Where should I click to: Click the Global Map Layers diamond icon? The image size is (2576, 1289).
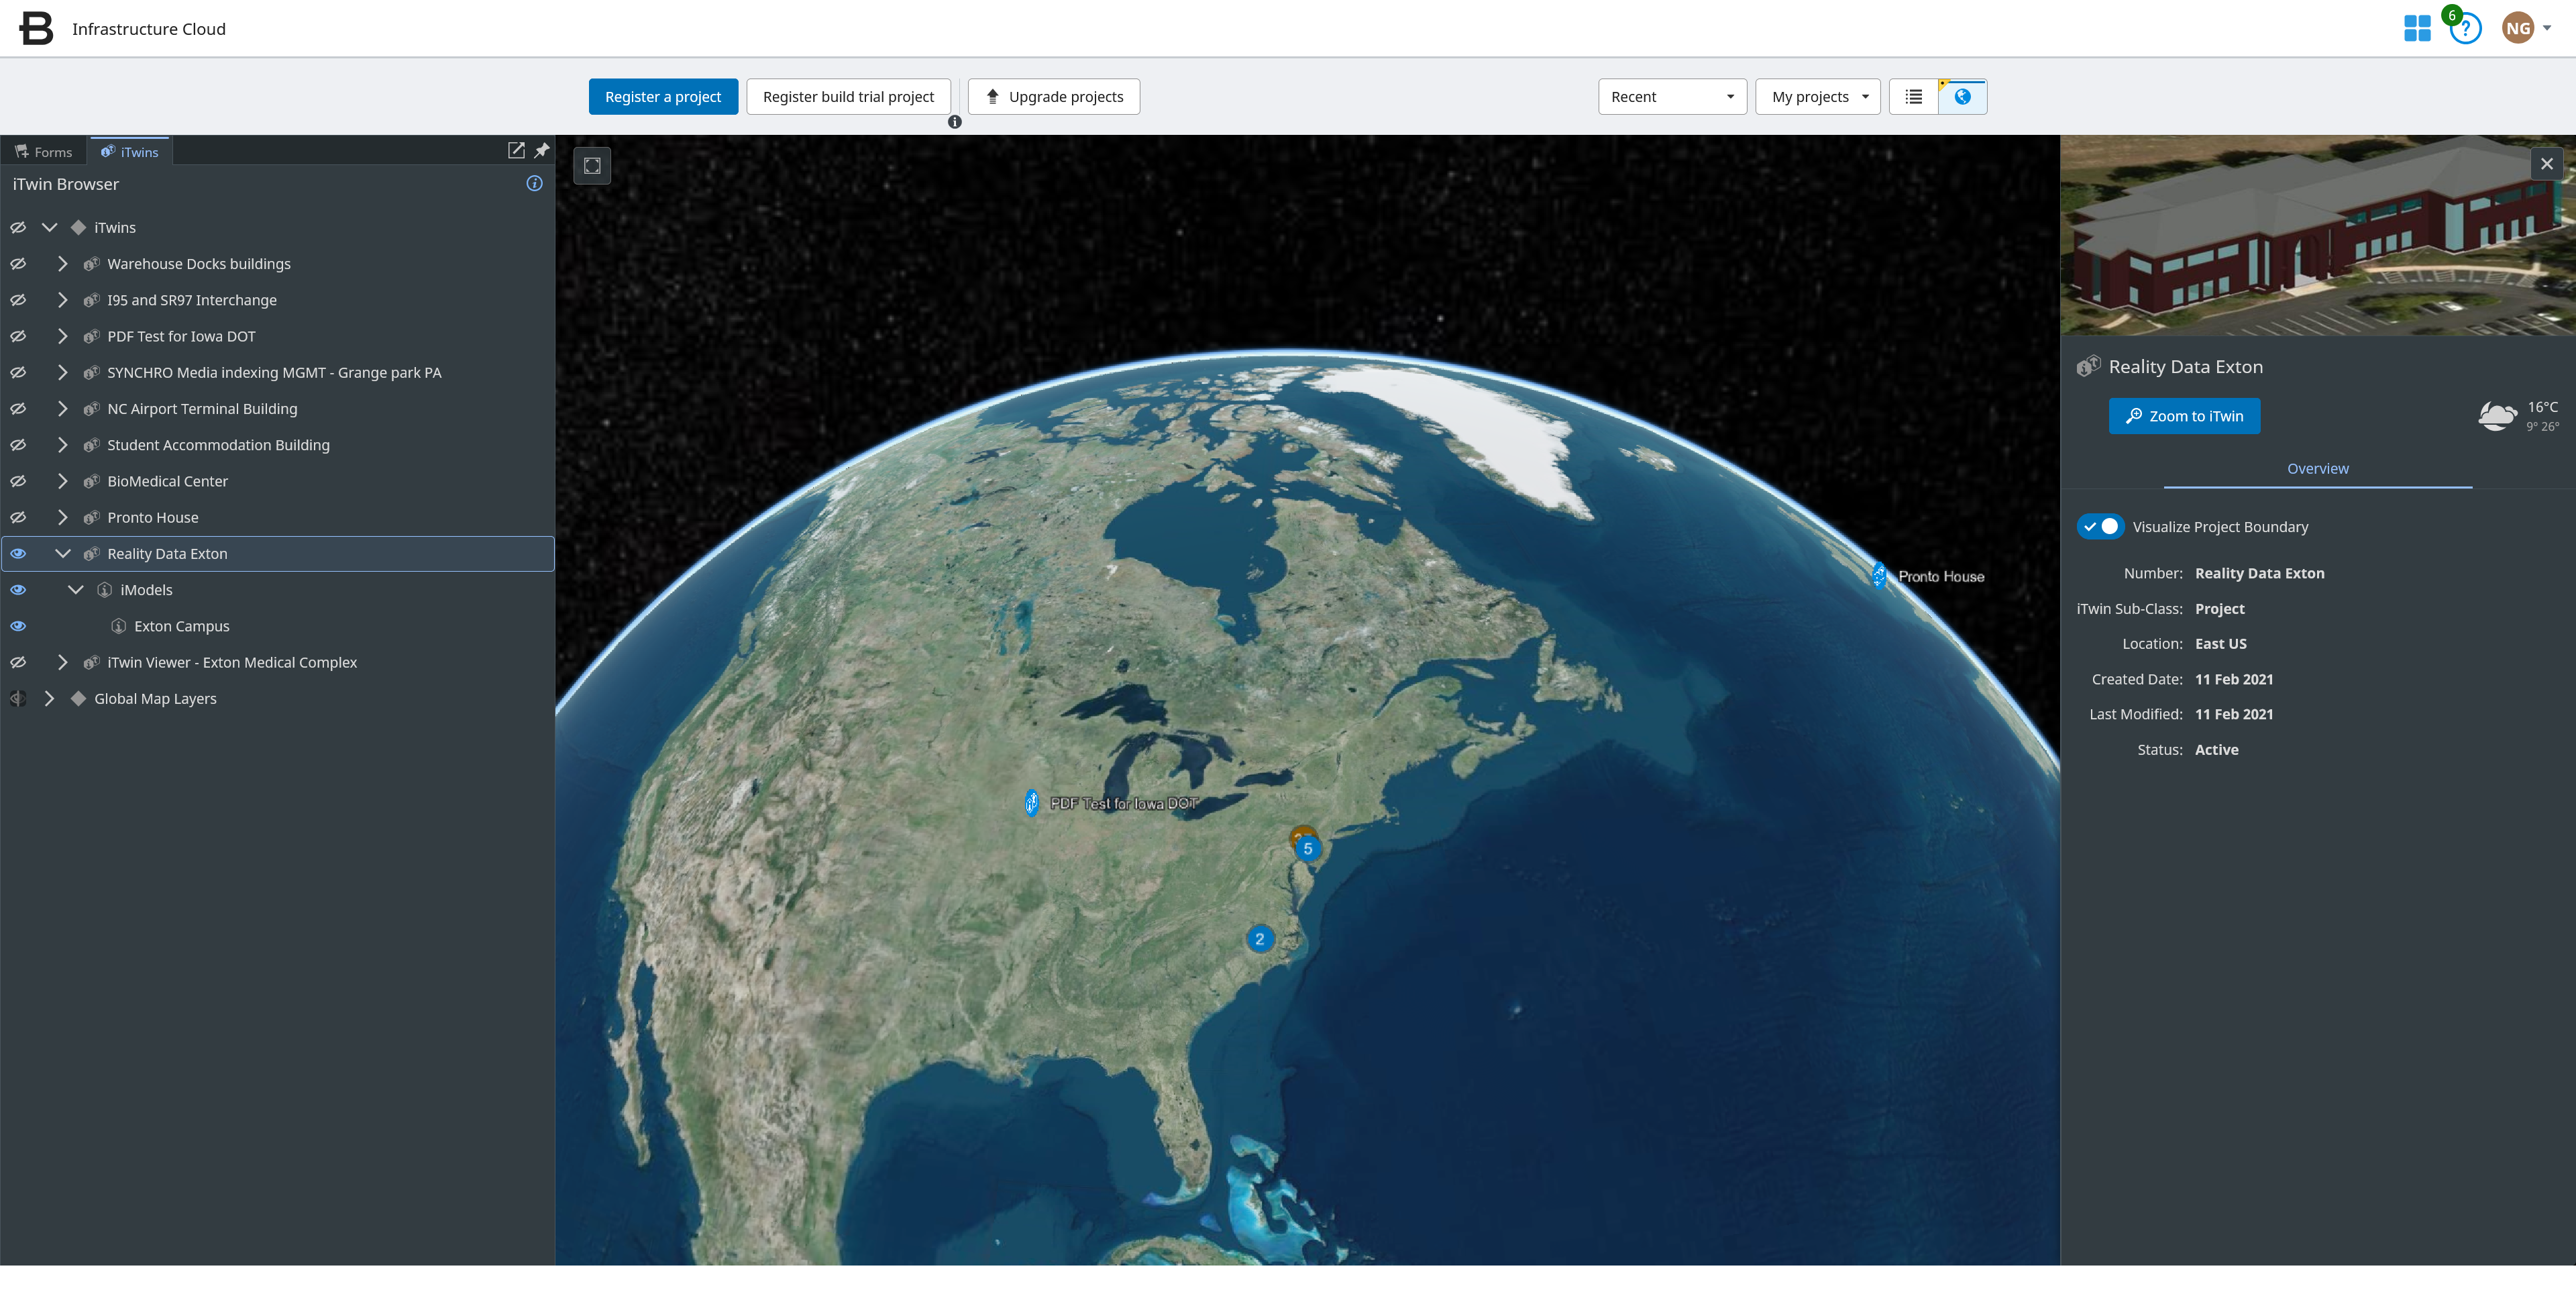point(78,698)
